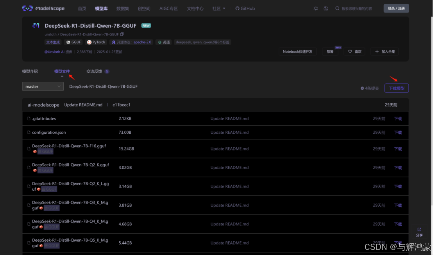Viewport: 433px width, 255px height.
Task: Click the 文本生成 task tag
Action: coord(53,42)
